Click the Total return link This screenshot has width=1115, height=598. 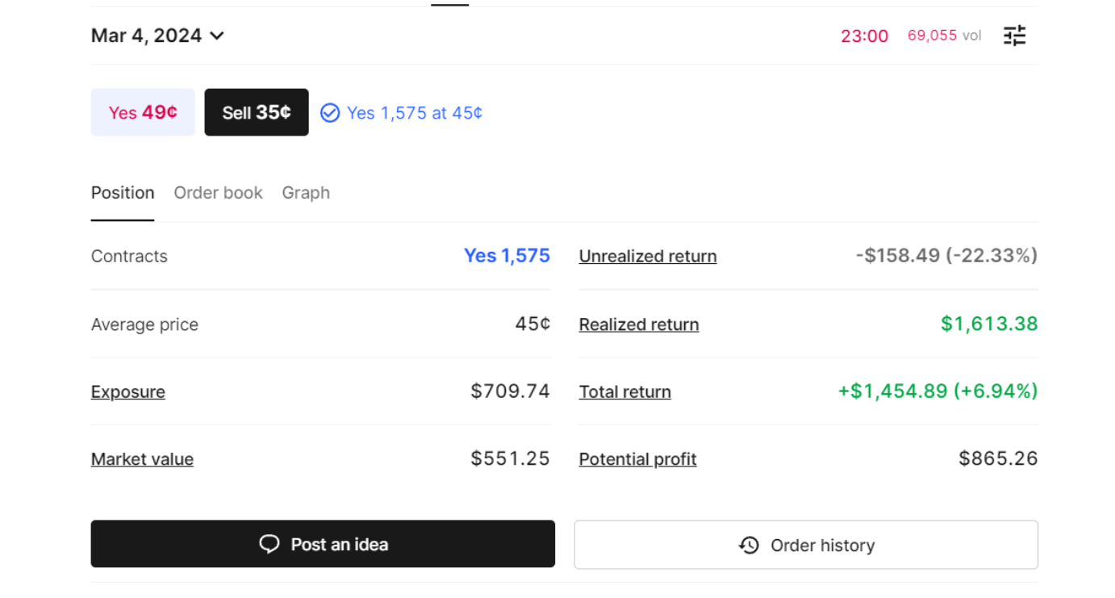click(x=625, y=392)
